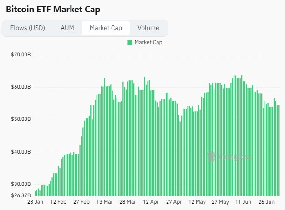Viewport: 285px width, 210px height.
Task: Click the $30.00B axis label
Action: pos(21,184)
